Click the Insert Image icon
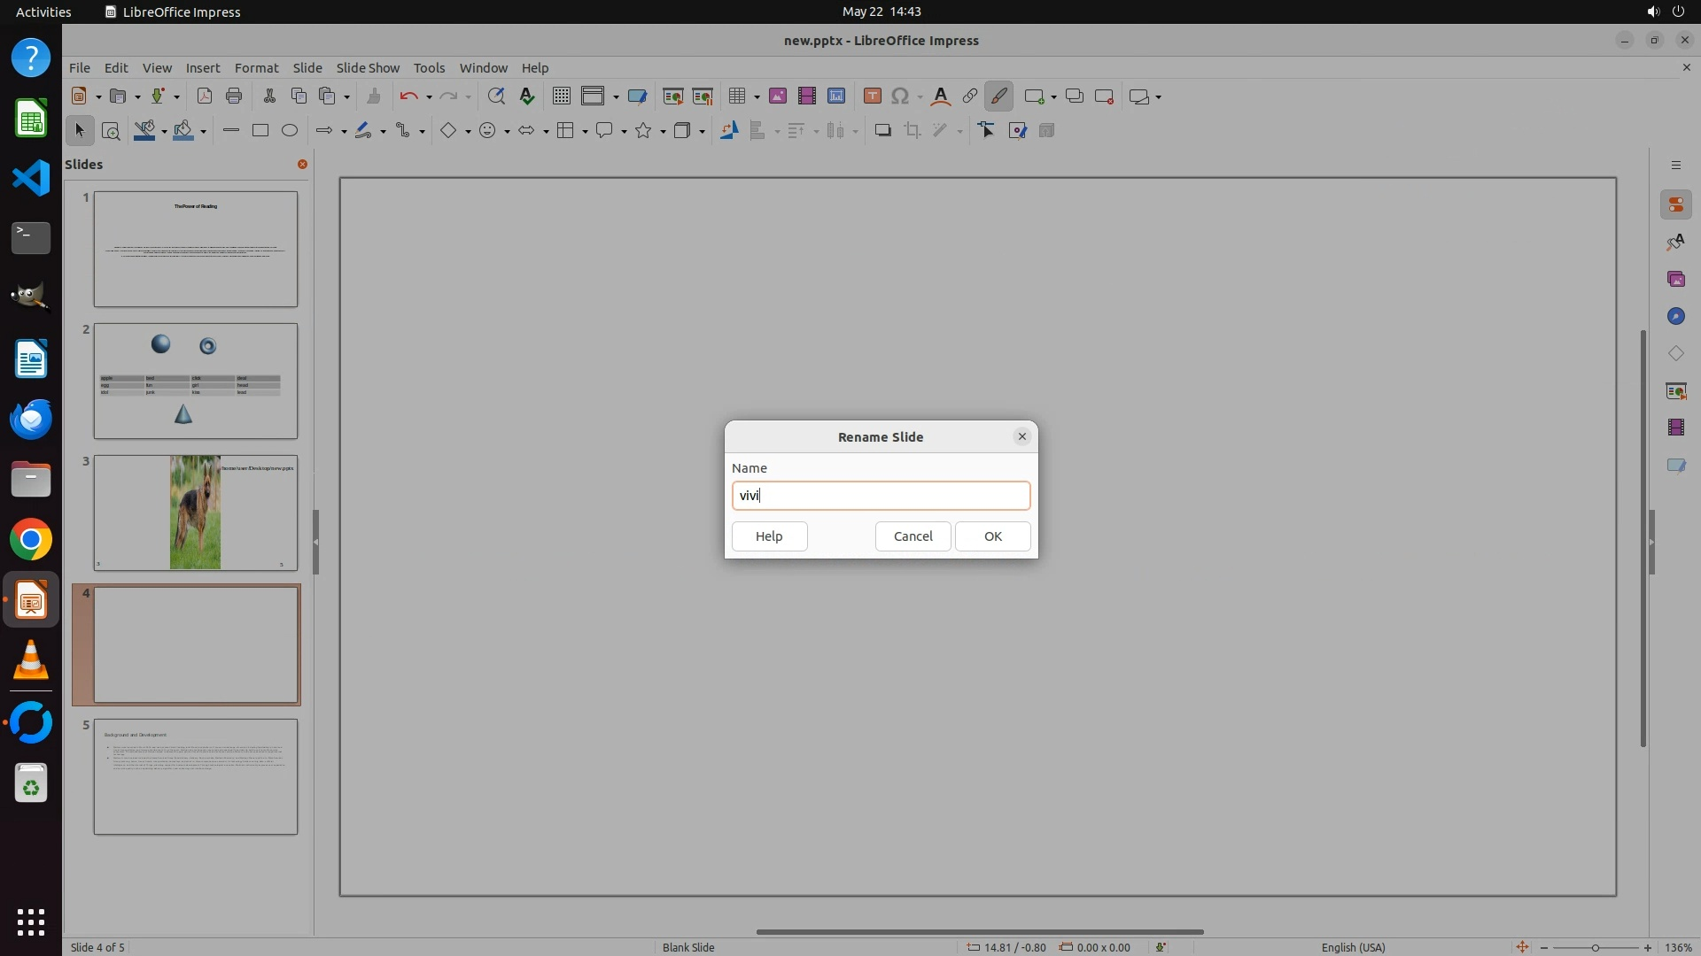The image size is (1701, 956). pos(777,96)
